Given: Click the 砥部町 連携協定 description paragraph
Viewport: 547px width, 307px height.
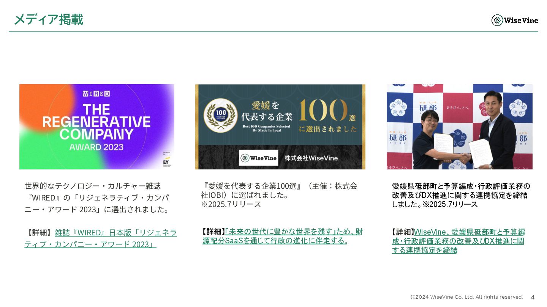Looking at the screenshot, I should point(461,195).
